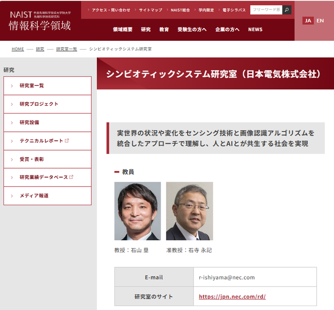Open 研究室一覧 in the sidebar
Image resolution: width=334 pixels, height=310 pixels.
pos(48,85)
